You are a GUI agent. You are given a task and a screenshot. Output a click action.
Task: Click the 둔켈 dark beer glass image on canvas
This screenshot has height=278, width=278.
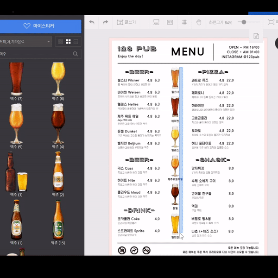(175, 195)
